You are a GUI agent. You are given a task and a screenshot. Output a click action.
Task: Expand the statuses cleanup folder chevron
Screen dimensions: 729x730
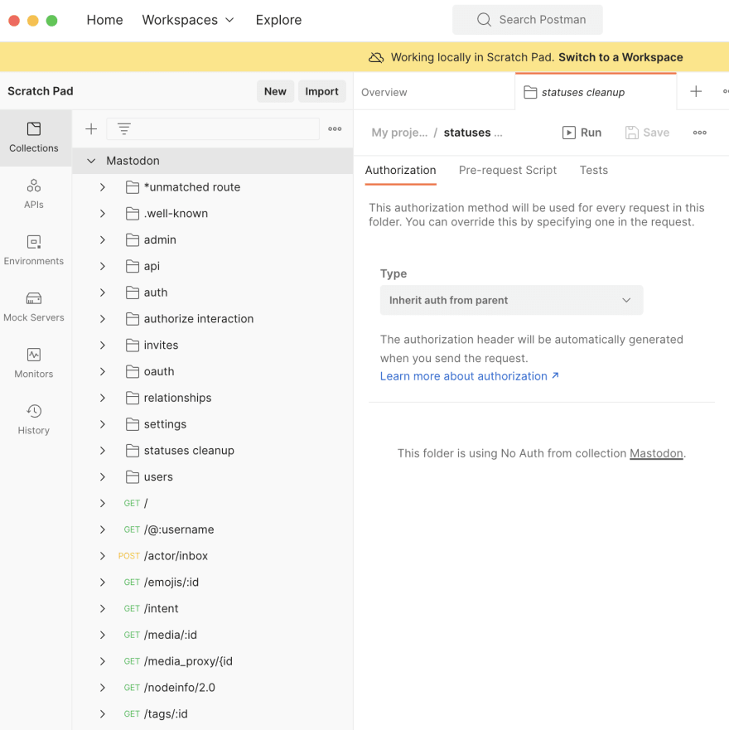click(x=103, y=451)
